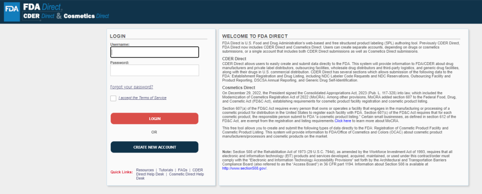Screen dimensions: 482x194
Task: Open the Tutorials quick link
Action: [x=166, y=170]
